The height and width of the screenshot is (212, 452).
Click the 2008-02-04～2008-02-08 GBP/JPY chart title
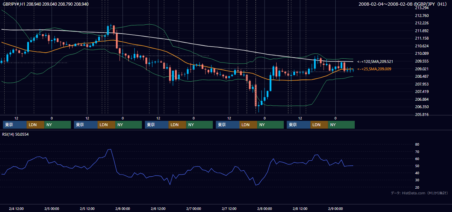403,4
